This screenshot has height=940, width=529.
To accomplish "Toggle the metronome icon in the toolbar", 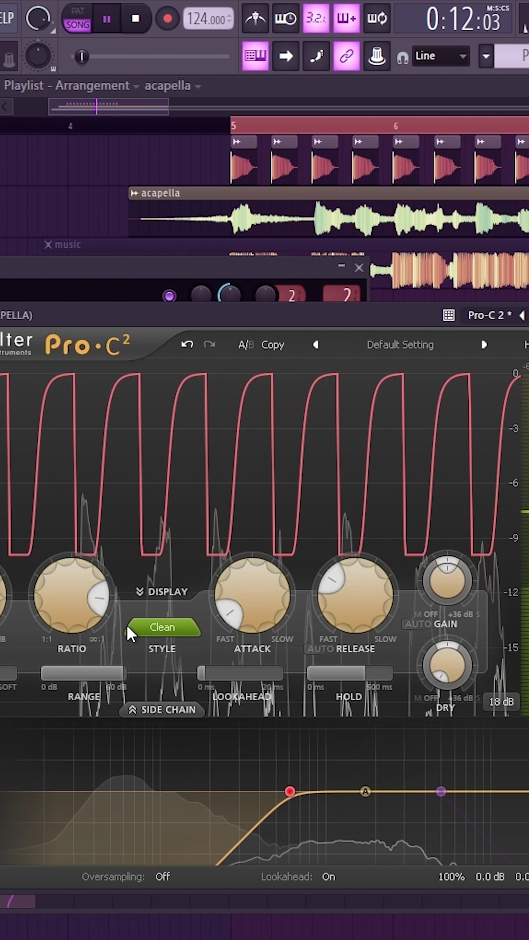I will pos(255,19).
